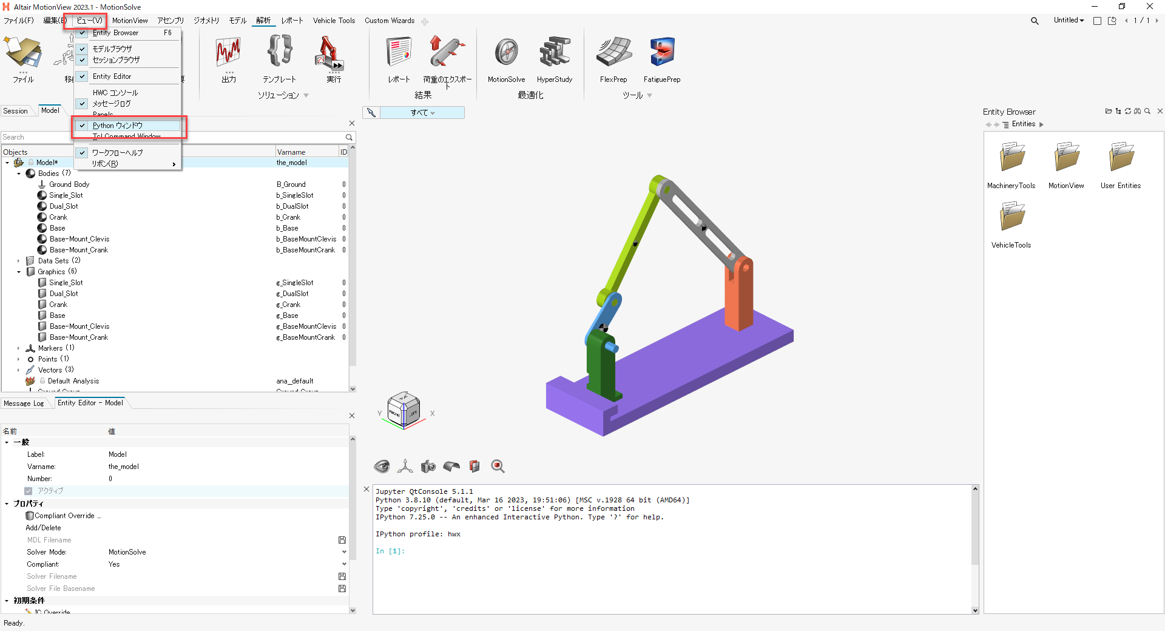Click the search icon in Entity Browser header
Viewport: 1165px width, 631px height.
click(x=1147, y=112)
